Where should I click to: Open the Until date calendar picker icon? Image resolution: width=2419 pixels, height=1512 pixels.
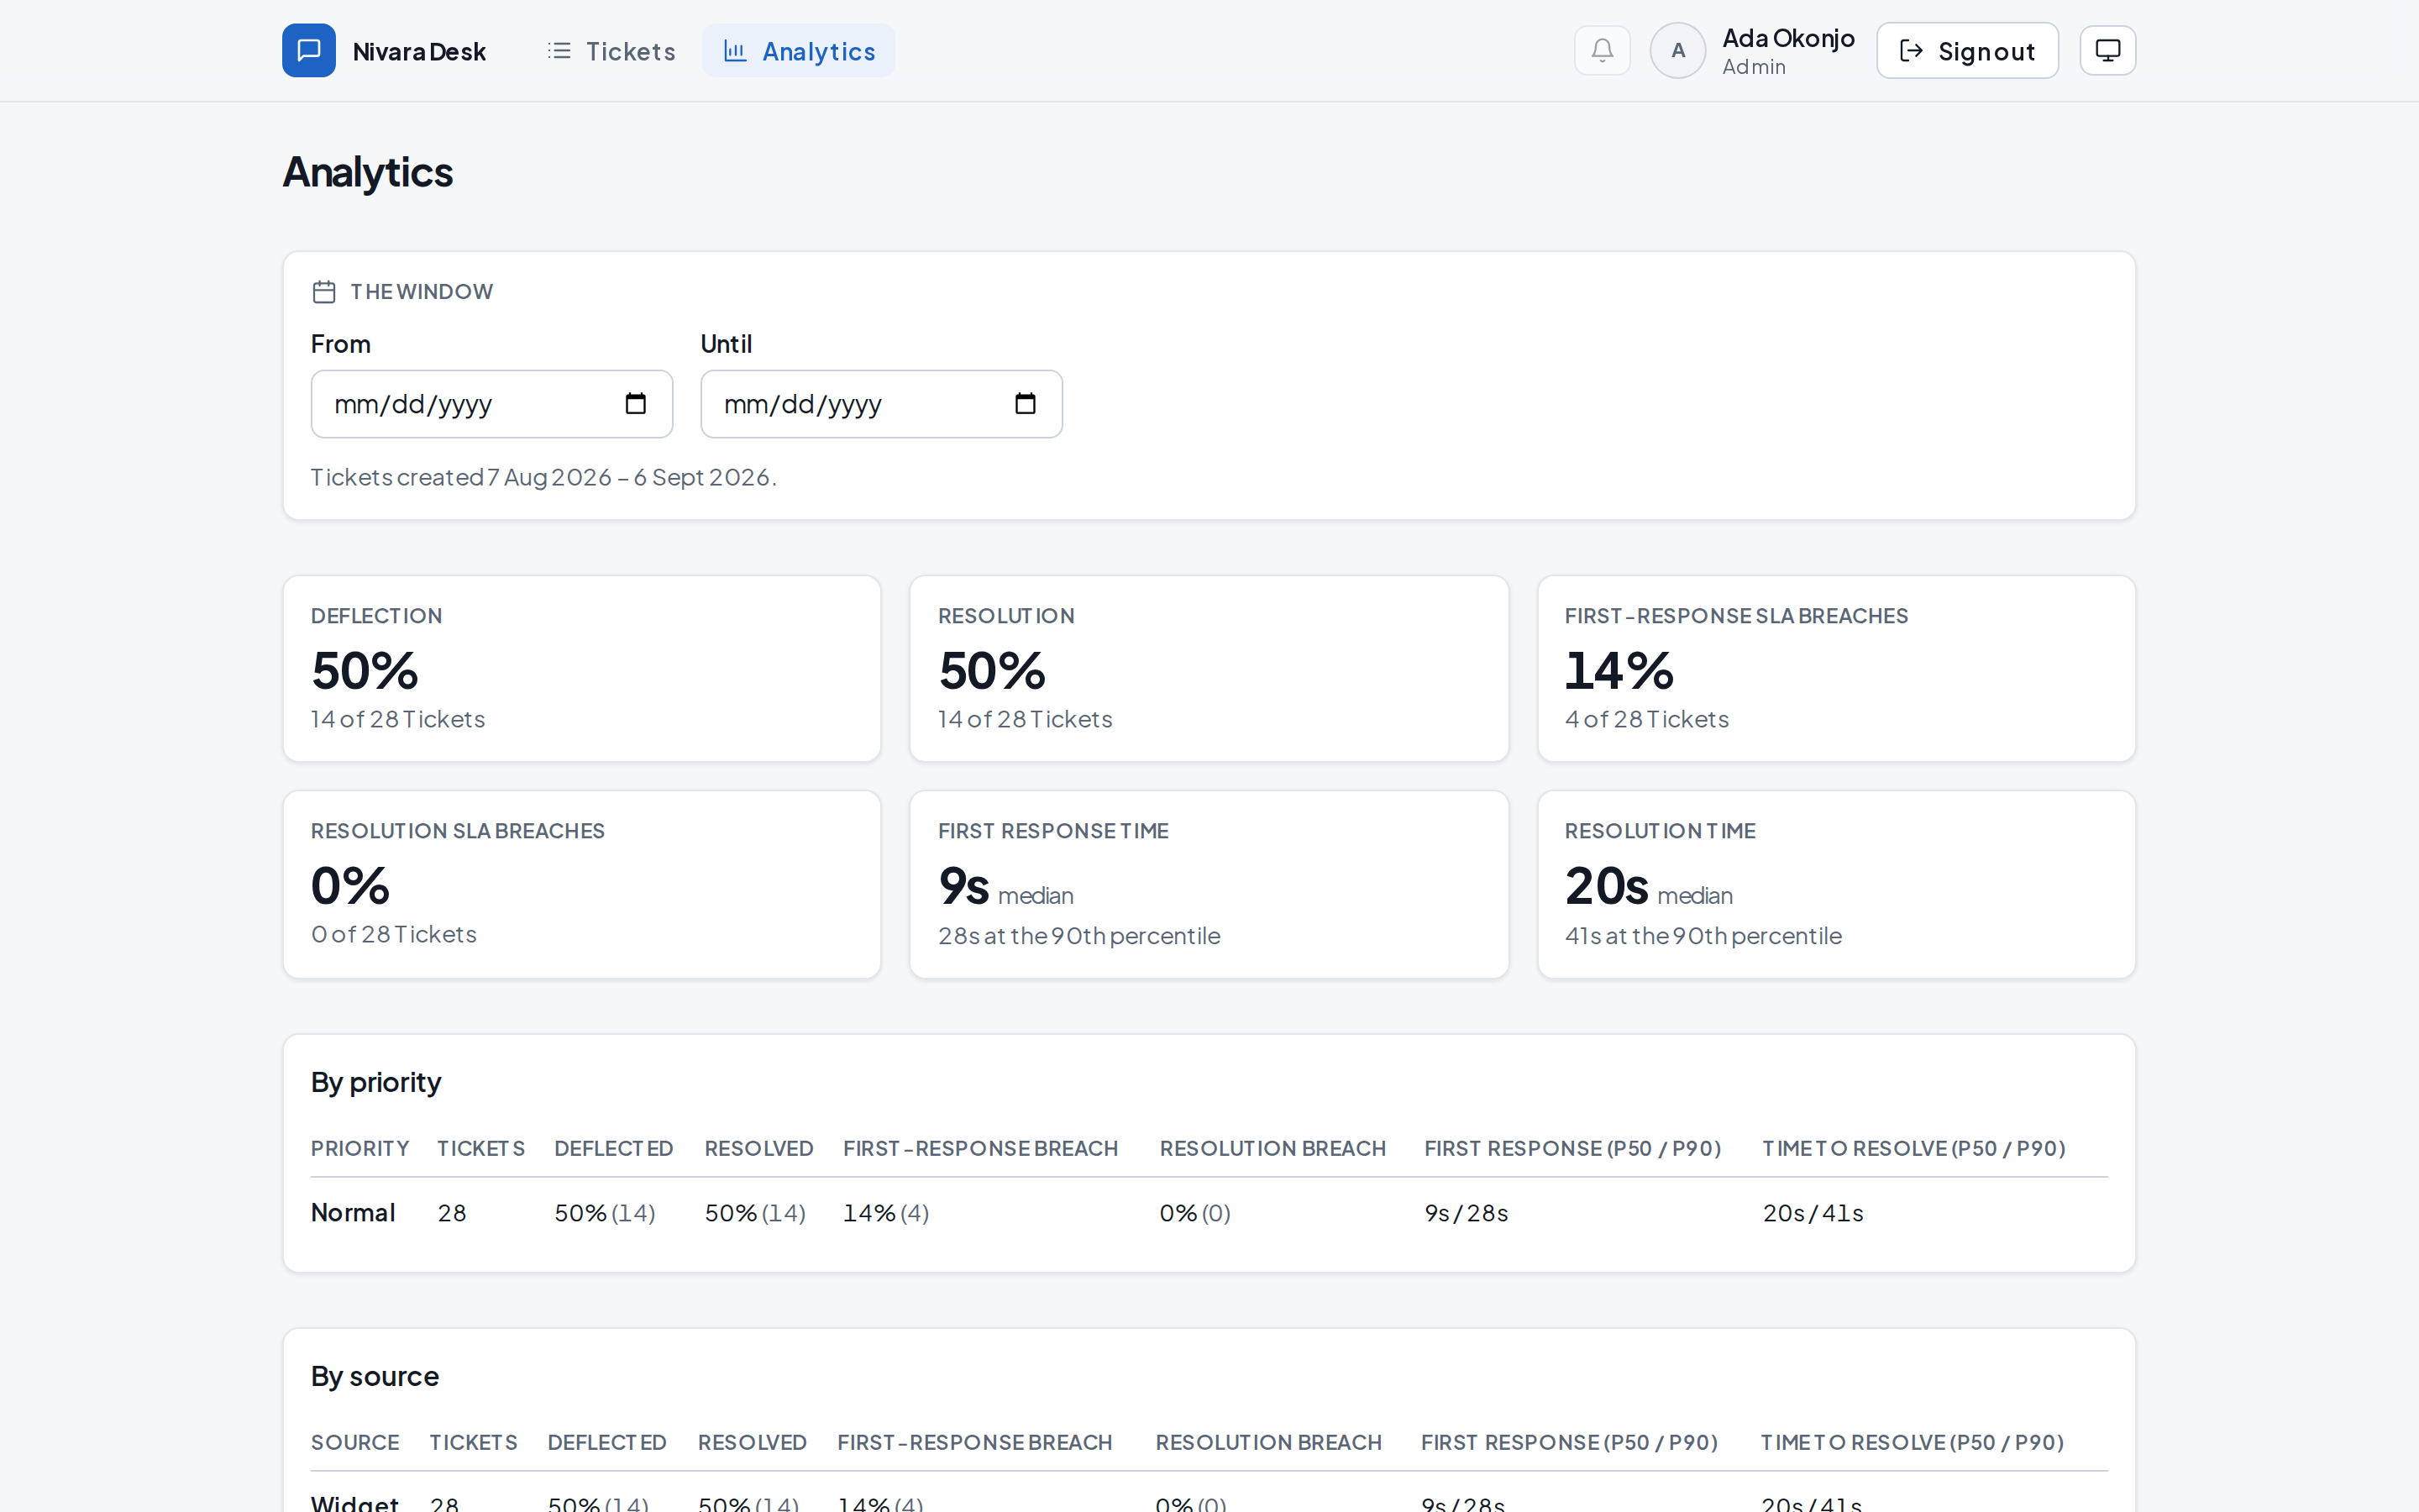tap(1026, 404)
